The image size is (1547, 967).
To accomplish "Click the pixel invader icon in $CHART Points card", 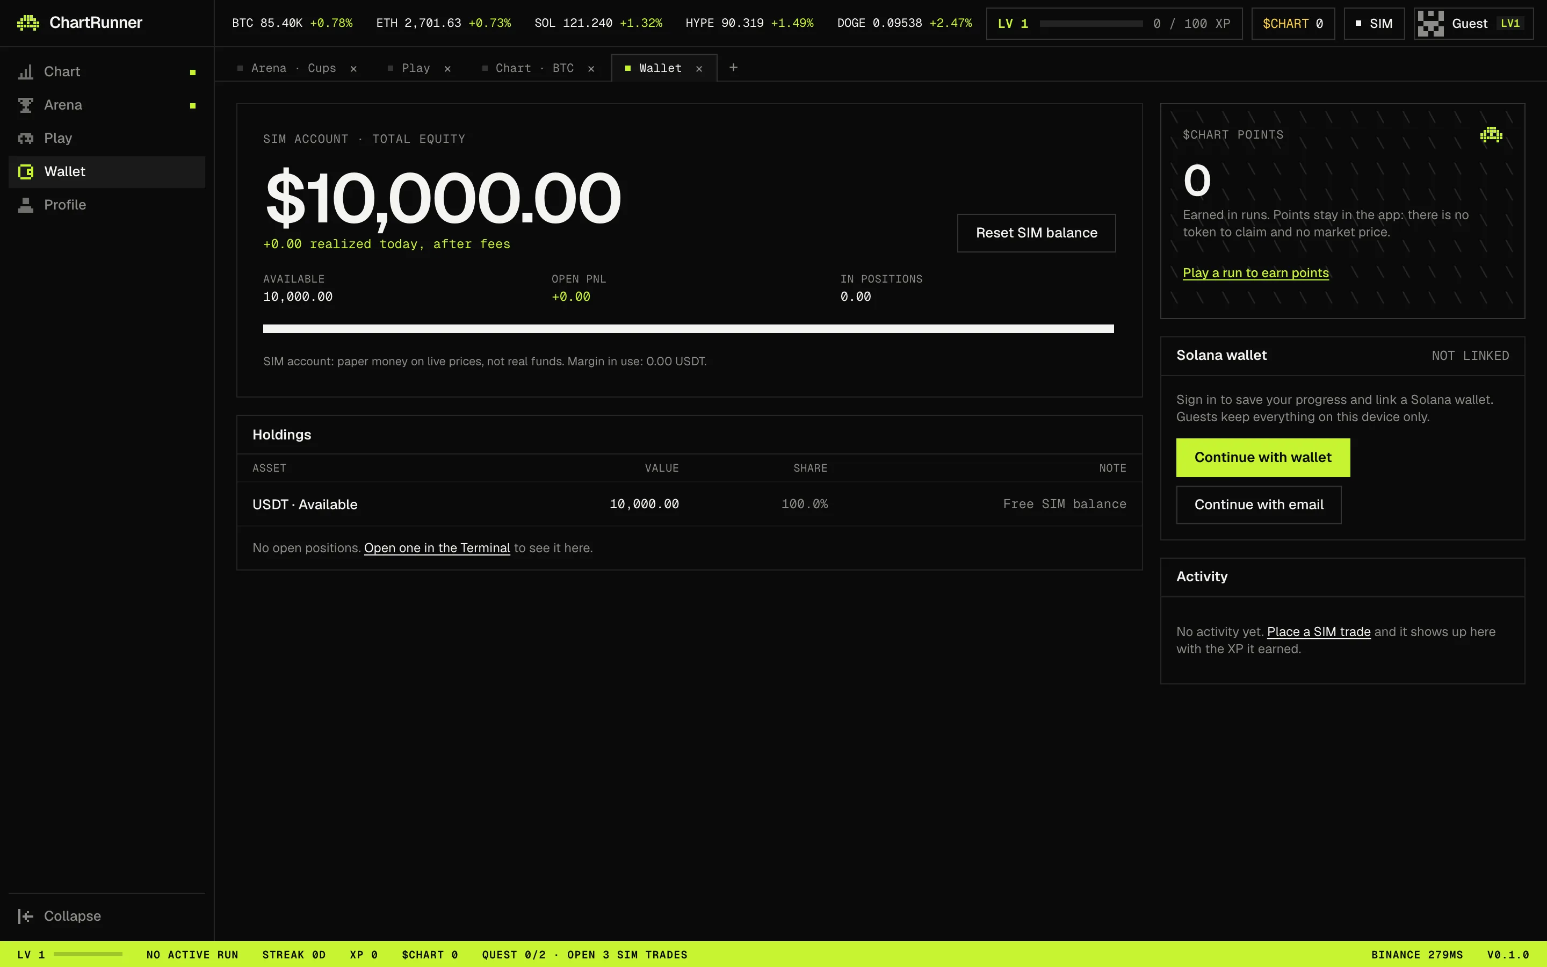I will point(1491,135).
